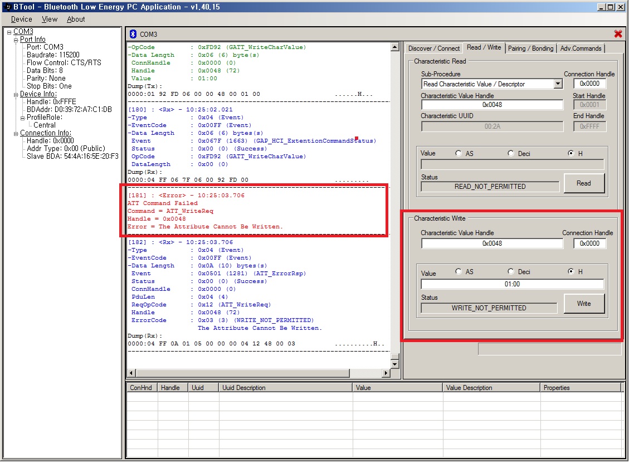629x463 pixels.
Task: Click Characteristic Value Handle field in Read section
Action: click(x=492, y=105)
